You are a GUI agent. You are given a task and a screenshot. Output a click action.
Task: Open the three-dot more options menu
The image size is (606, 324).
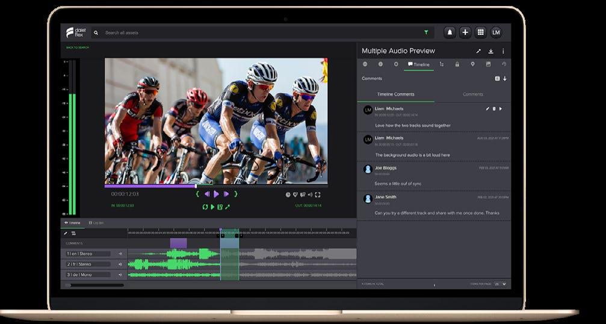[503, 51]
